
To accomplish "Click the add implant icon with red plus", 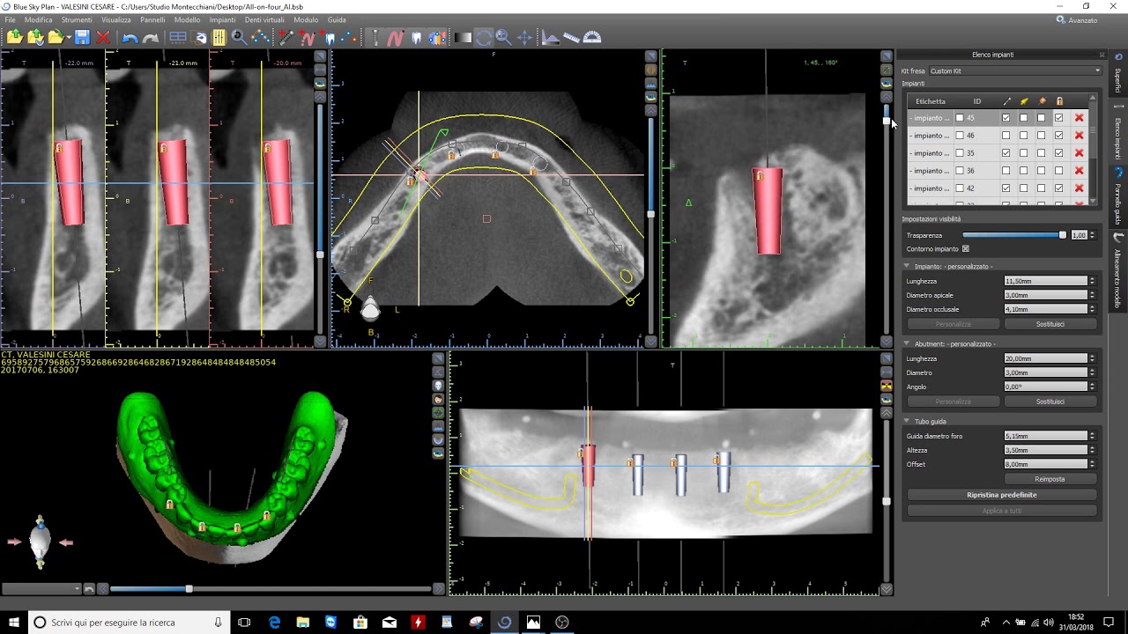I will (286, 38).
